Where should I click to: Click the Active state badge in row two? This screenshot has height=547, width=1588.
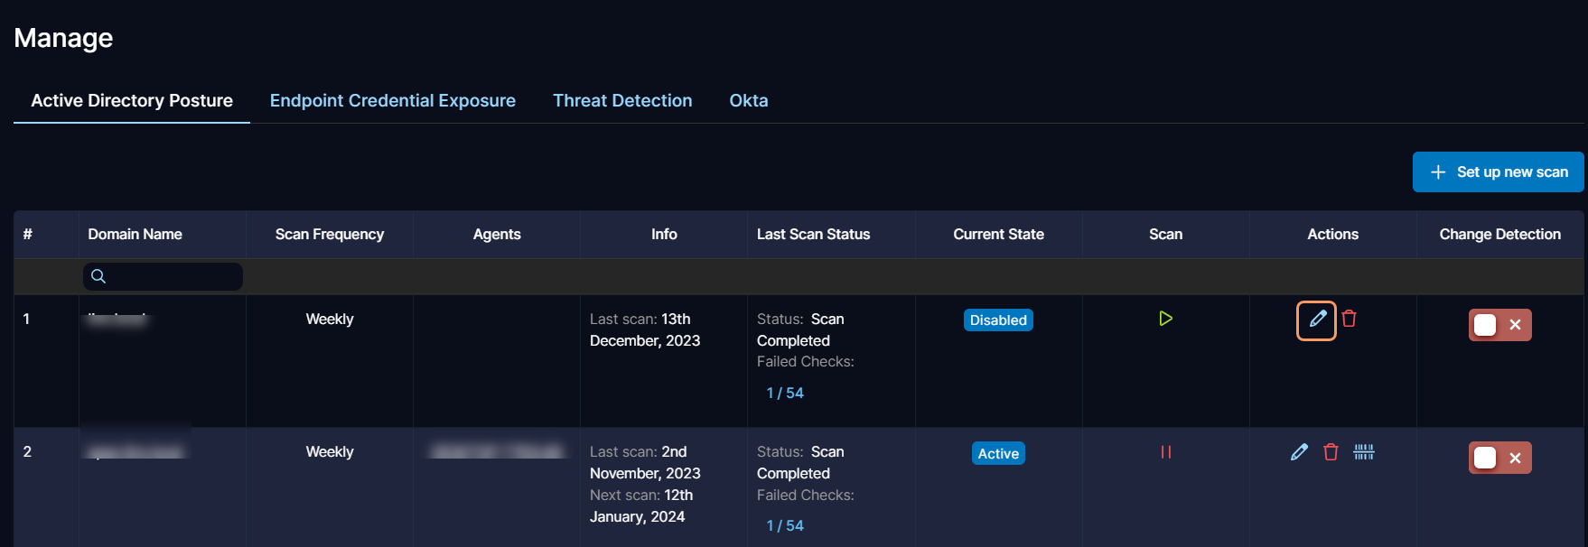tap(997, 453)
